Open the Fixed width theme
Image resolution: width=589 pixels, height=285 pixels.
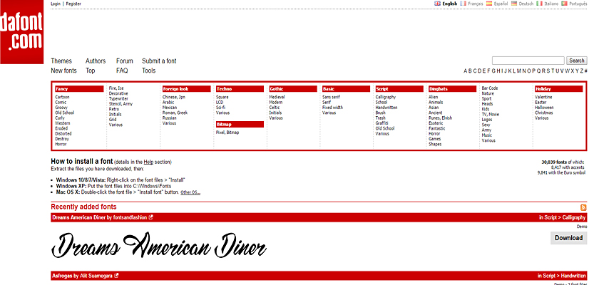pos(332,108)
